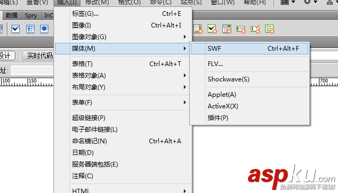Switch to the 数据 insert tab

point(12,15)
